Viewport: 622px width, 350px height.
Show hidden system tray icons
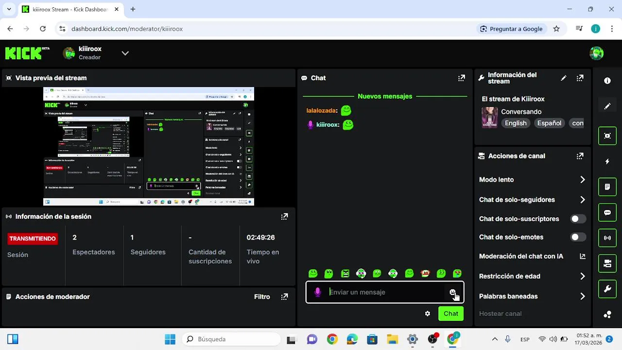click(495, 339)
